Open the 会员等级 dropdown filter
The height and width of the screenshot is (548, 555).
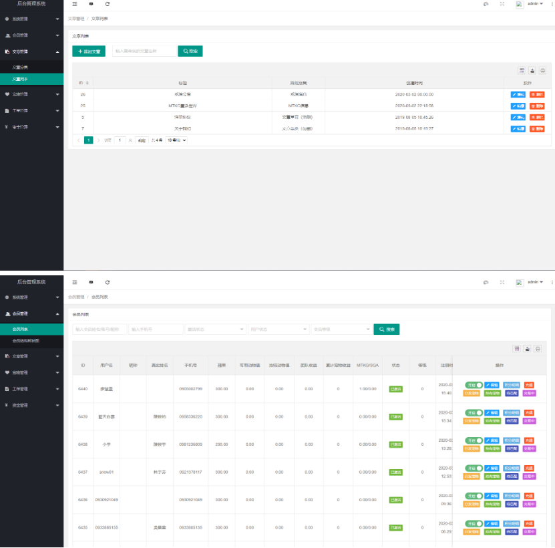click(x=341, y=329)
